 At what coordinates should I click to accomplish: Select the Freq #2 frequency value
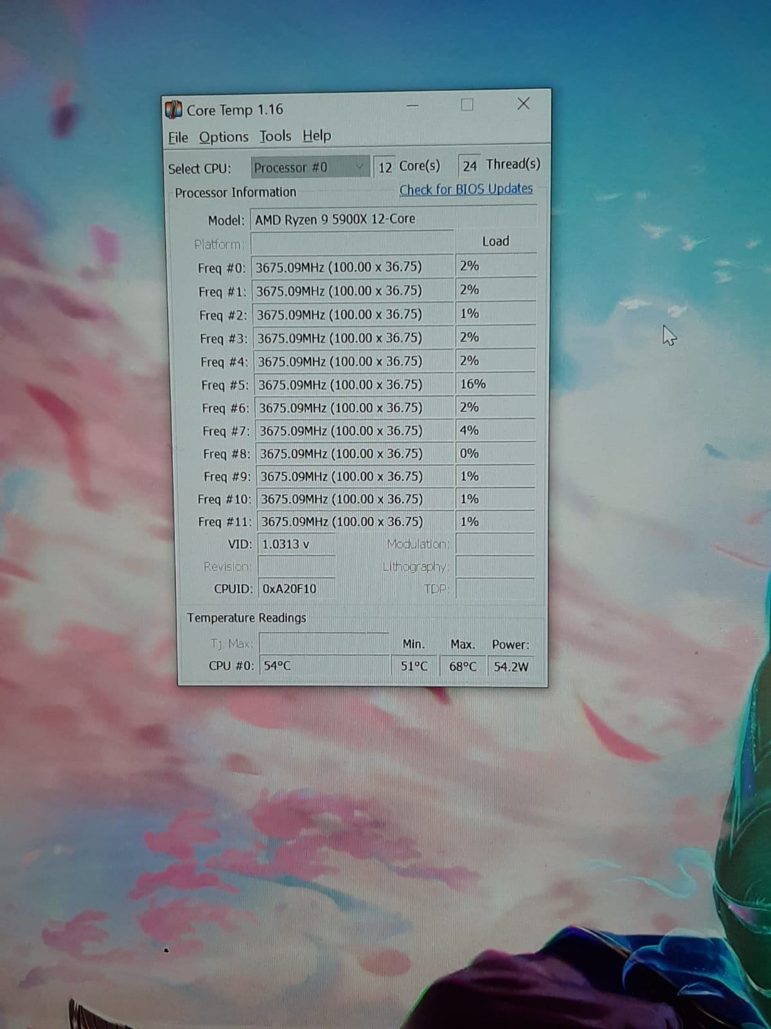353,314
